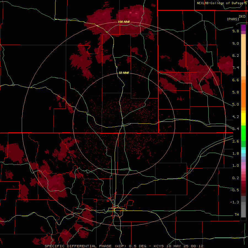Click the 5.0 value on the color scale
The image size is (248, 248).
[236, 104]
